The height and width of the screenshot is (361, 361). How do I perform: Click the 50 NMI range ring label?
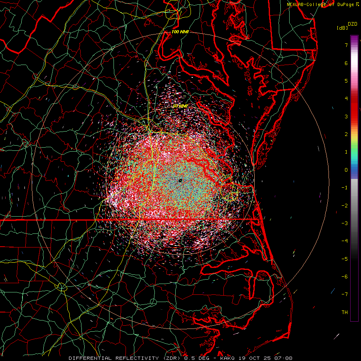point(180,106)
